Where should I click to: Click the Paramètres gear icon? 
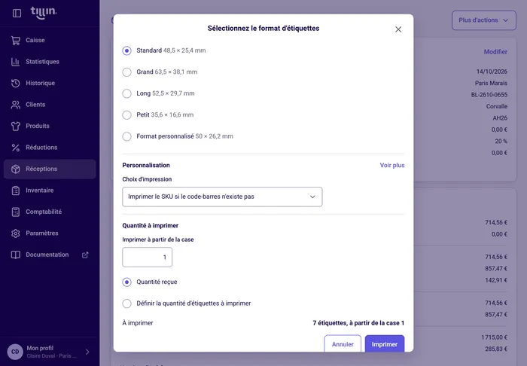16,233
